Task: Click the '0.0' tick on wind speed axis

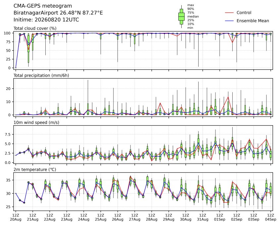Action: click(x=8, y=163)
